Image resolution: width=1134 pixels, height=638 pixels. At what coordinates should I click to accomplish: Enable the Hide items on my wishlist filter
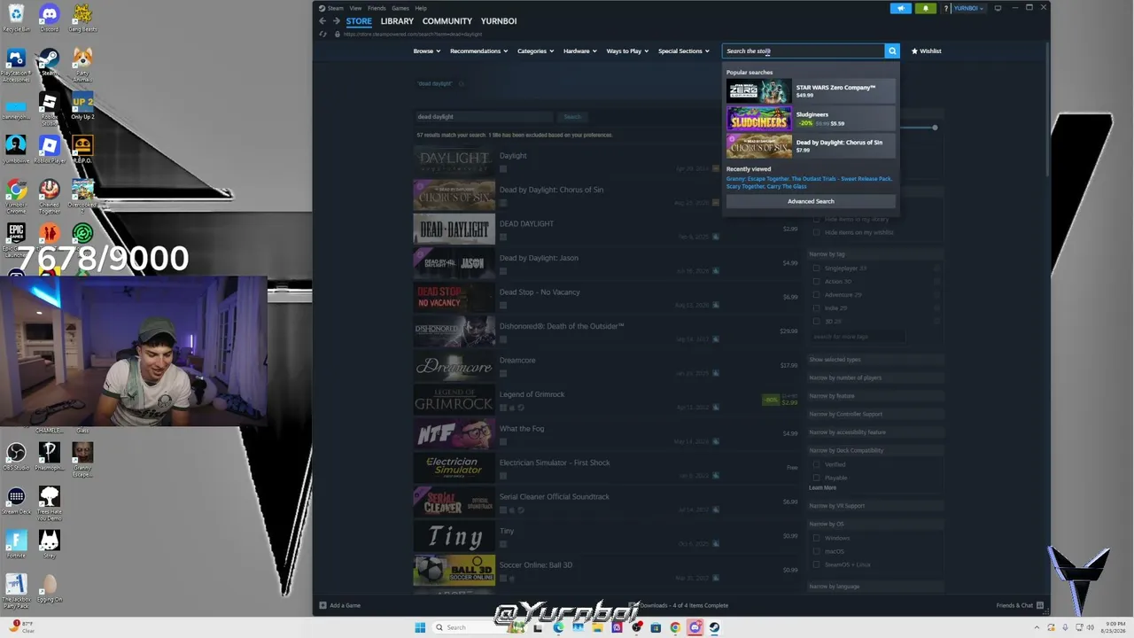pyautogui.click(x=816, y=232)
